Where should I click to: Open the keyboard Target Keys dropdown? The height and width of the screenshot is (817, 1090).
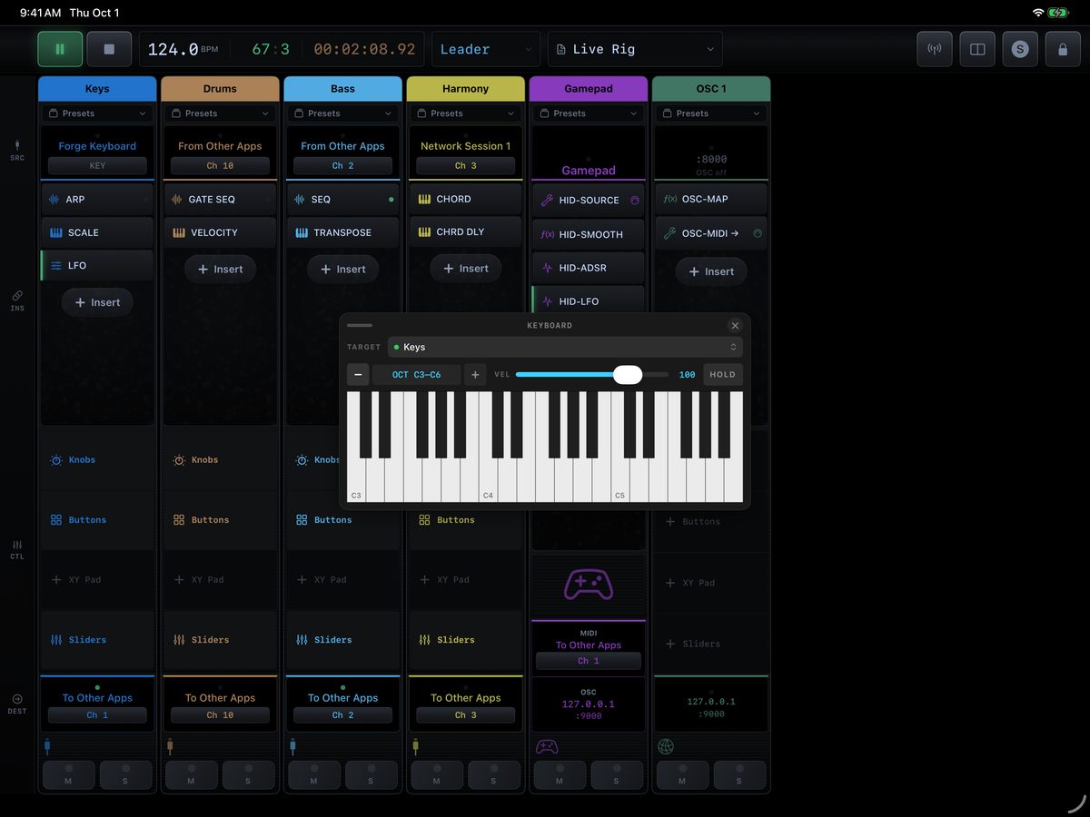(x=565, y=347)
